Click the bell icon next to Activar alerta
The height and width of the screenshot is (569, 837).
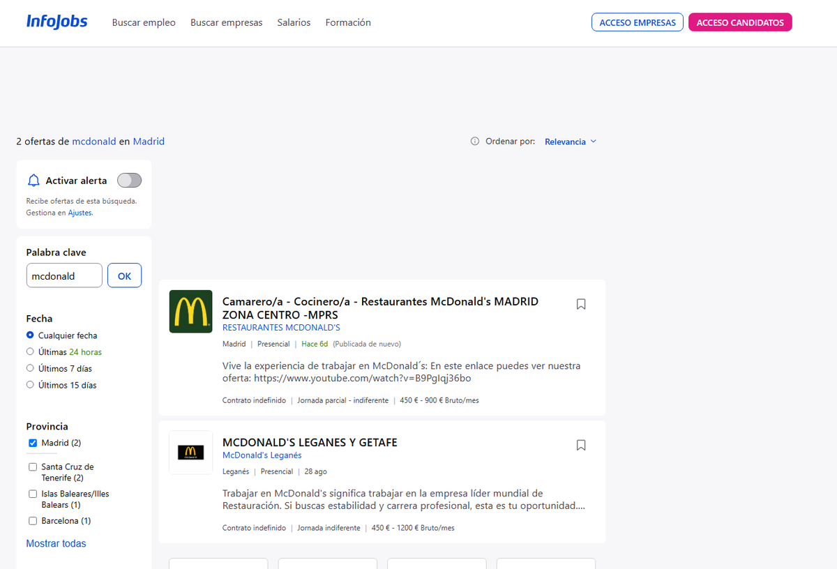point(33,181)
